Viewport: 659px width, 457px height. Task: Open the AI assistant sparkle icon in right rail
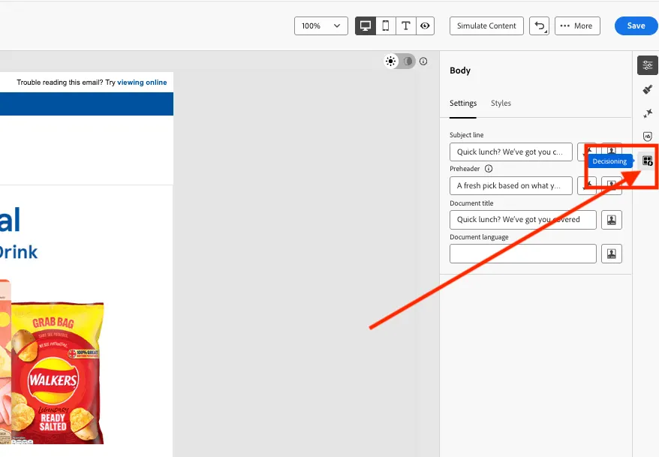647,113
